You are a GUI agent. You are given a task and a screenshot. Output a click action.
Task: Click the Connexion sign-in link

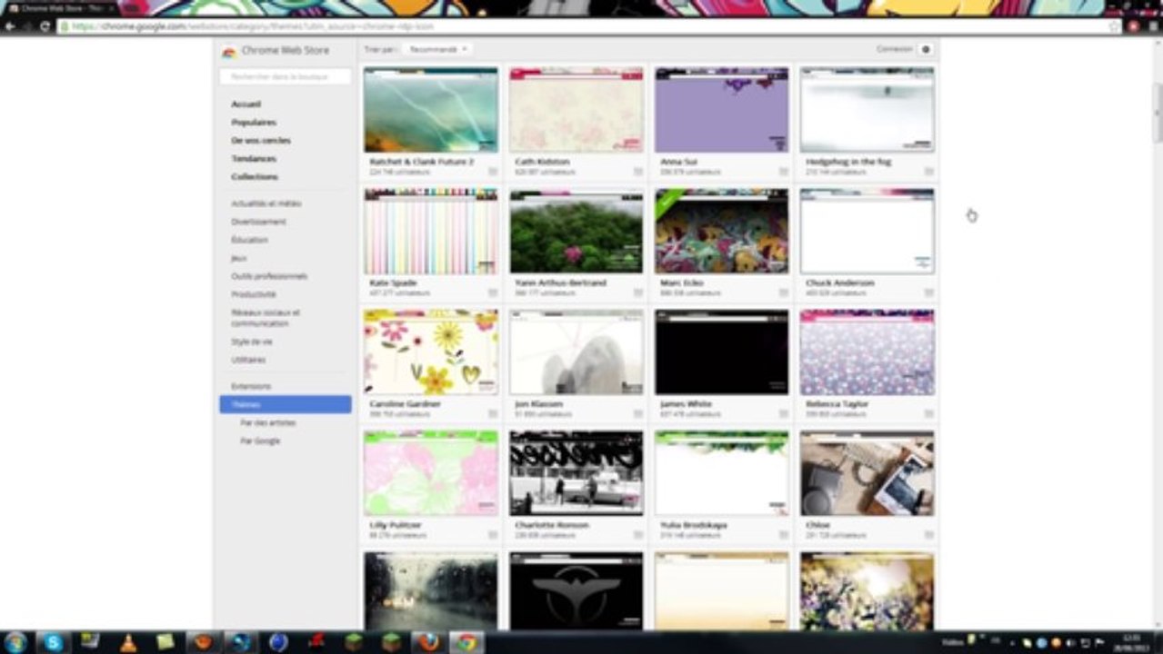(895, 49)
